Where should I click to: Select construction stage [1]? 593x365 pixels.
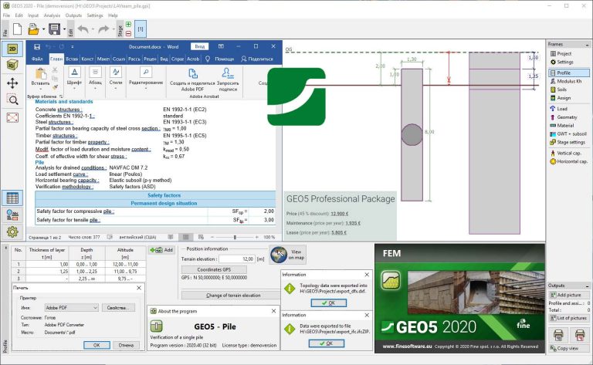click(x=141, y=29)
